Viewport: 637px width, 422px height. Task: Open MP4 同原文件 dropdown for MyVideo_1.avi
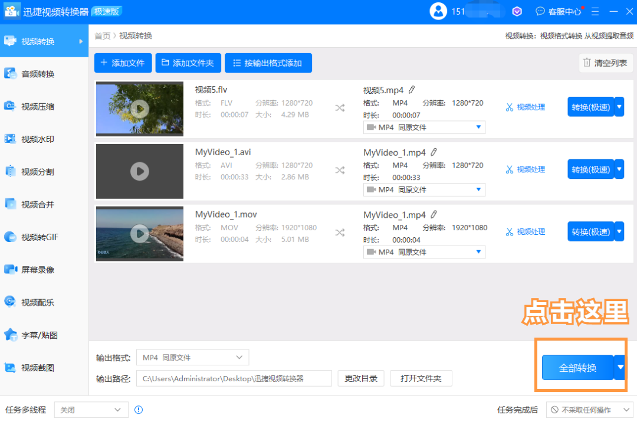[x=424, y=189]
